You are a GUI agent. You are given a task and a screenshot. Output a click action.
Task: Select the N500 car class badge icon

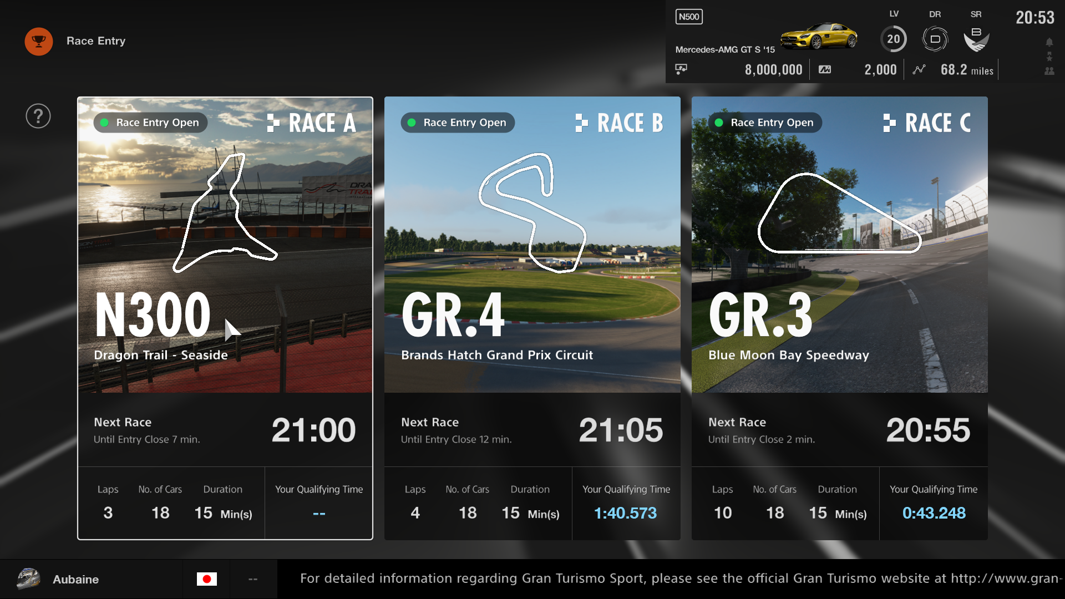coord(688,16)
